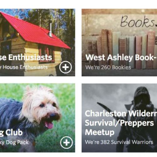Click the 'Meetup' word in survival card
The width and height of the screenshot is (157, 157).
(100, 133)
